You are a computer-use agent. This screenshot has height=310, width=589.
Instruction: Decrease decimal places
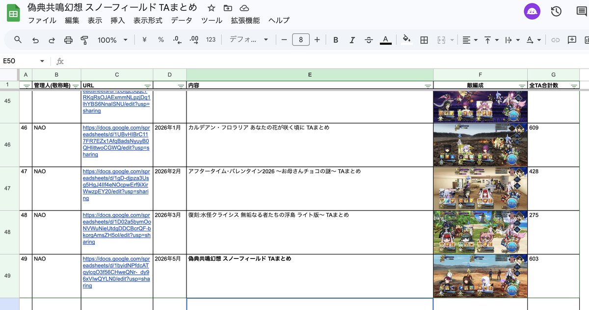coord(177,40)
